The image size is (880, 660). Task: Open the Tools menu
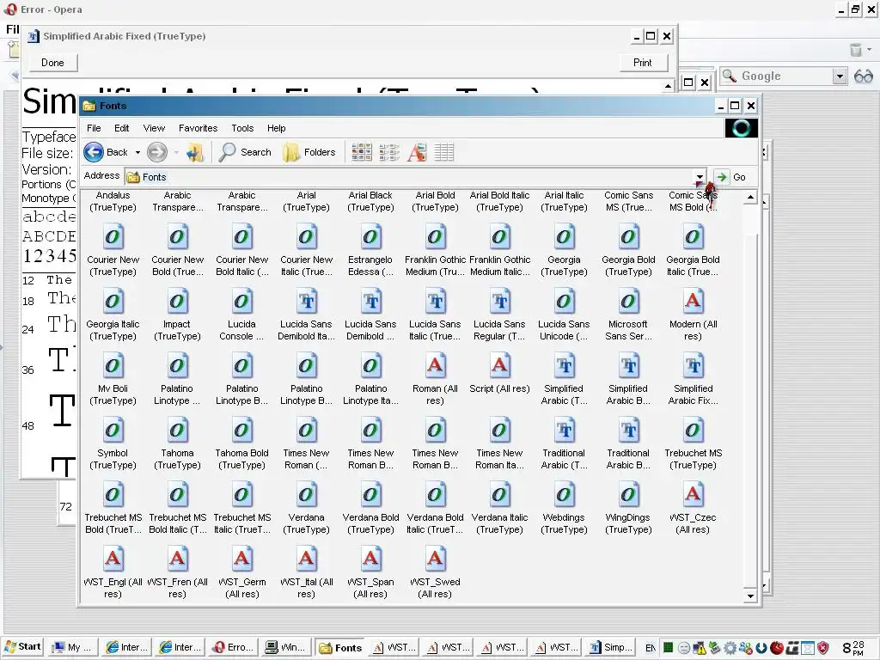tap(242, 128)
